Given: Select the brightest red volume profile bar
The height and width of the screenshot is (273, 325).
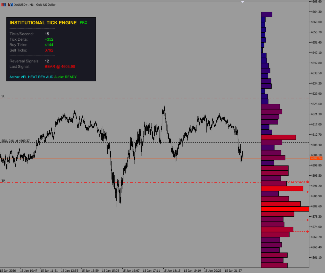Looking at the screenshot, I should (284, 208).
